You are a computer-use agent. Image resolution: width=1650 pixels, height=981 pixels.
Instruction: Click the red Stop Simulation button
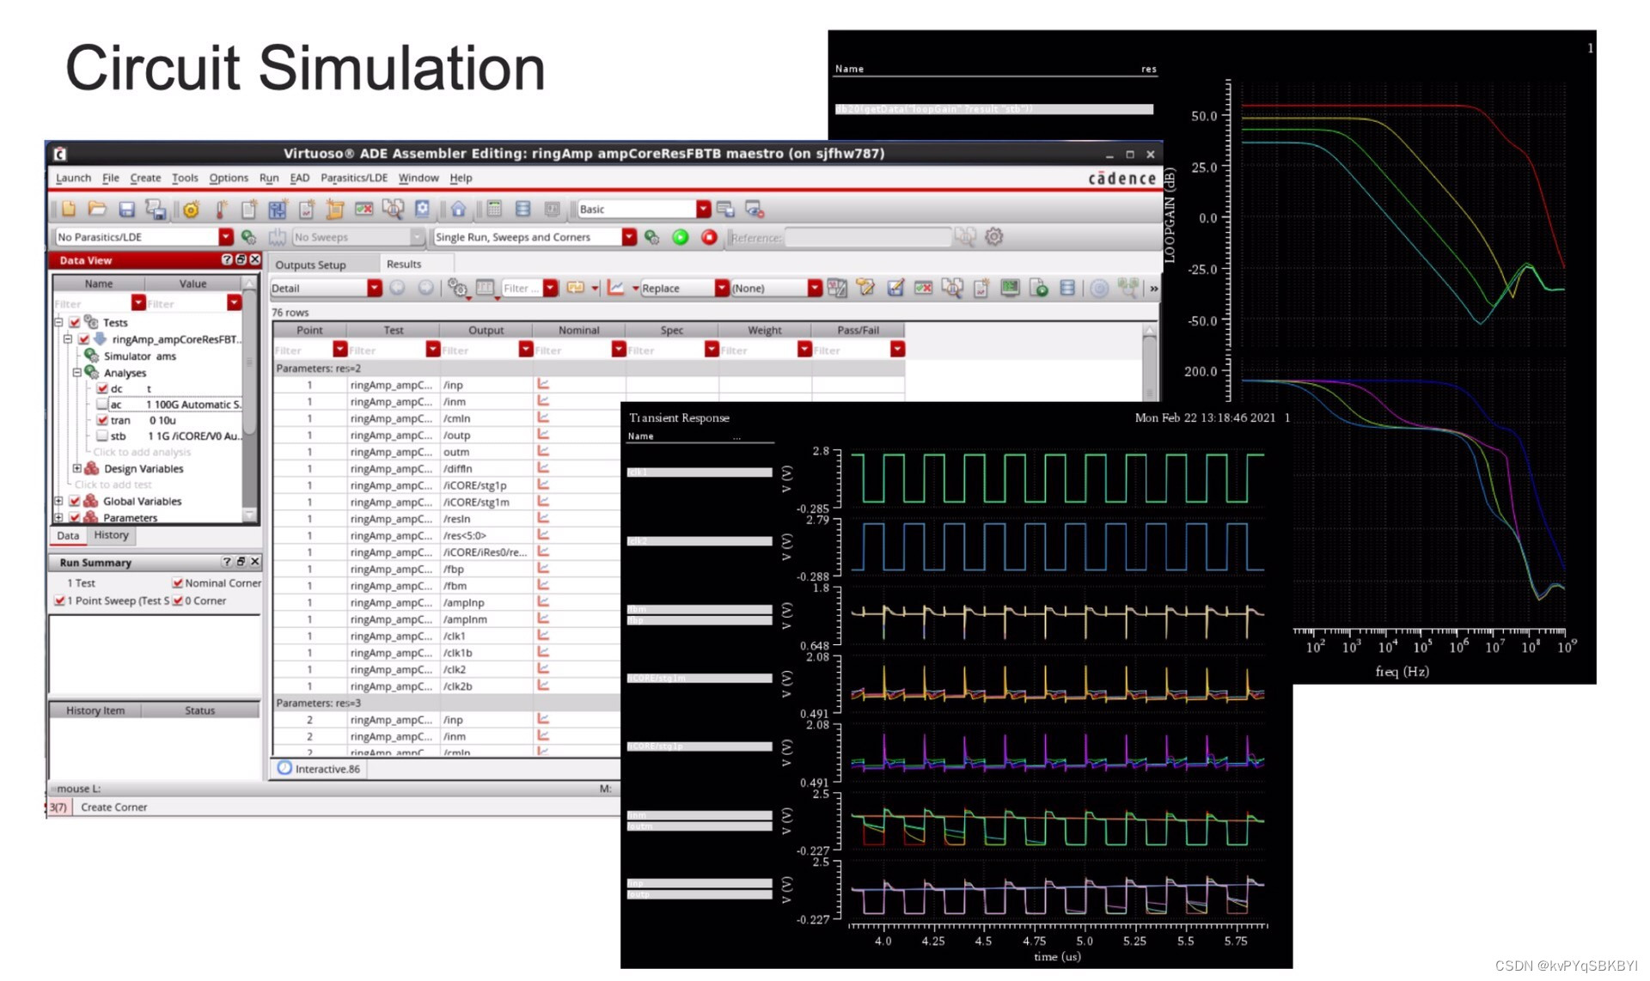pyautogui.click(x=709, y=237)
